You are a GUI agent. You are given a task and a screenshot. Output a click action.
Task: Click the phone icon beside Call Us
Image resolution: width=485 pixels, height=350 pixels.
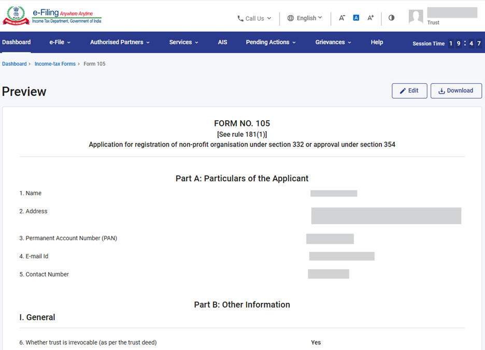coord(240,19)
